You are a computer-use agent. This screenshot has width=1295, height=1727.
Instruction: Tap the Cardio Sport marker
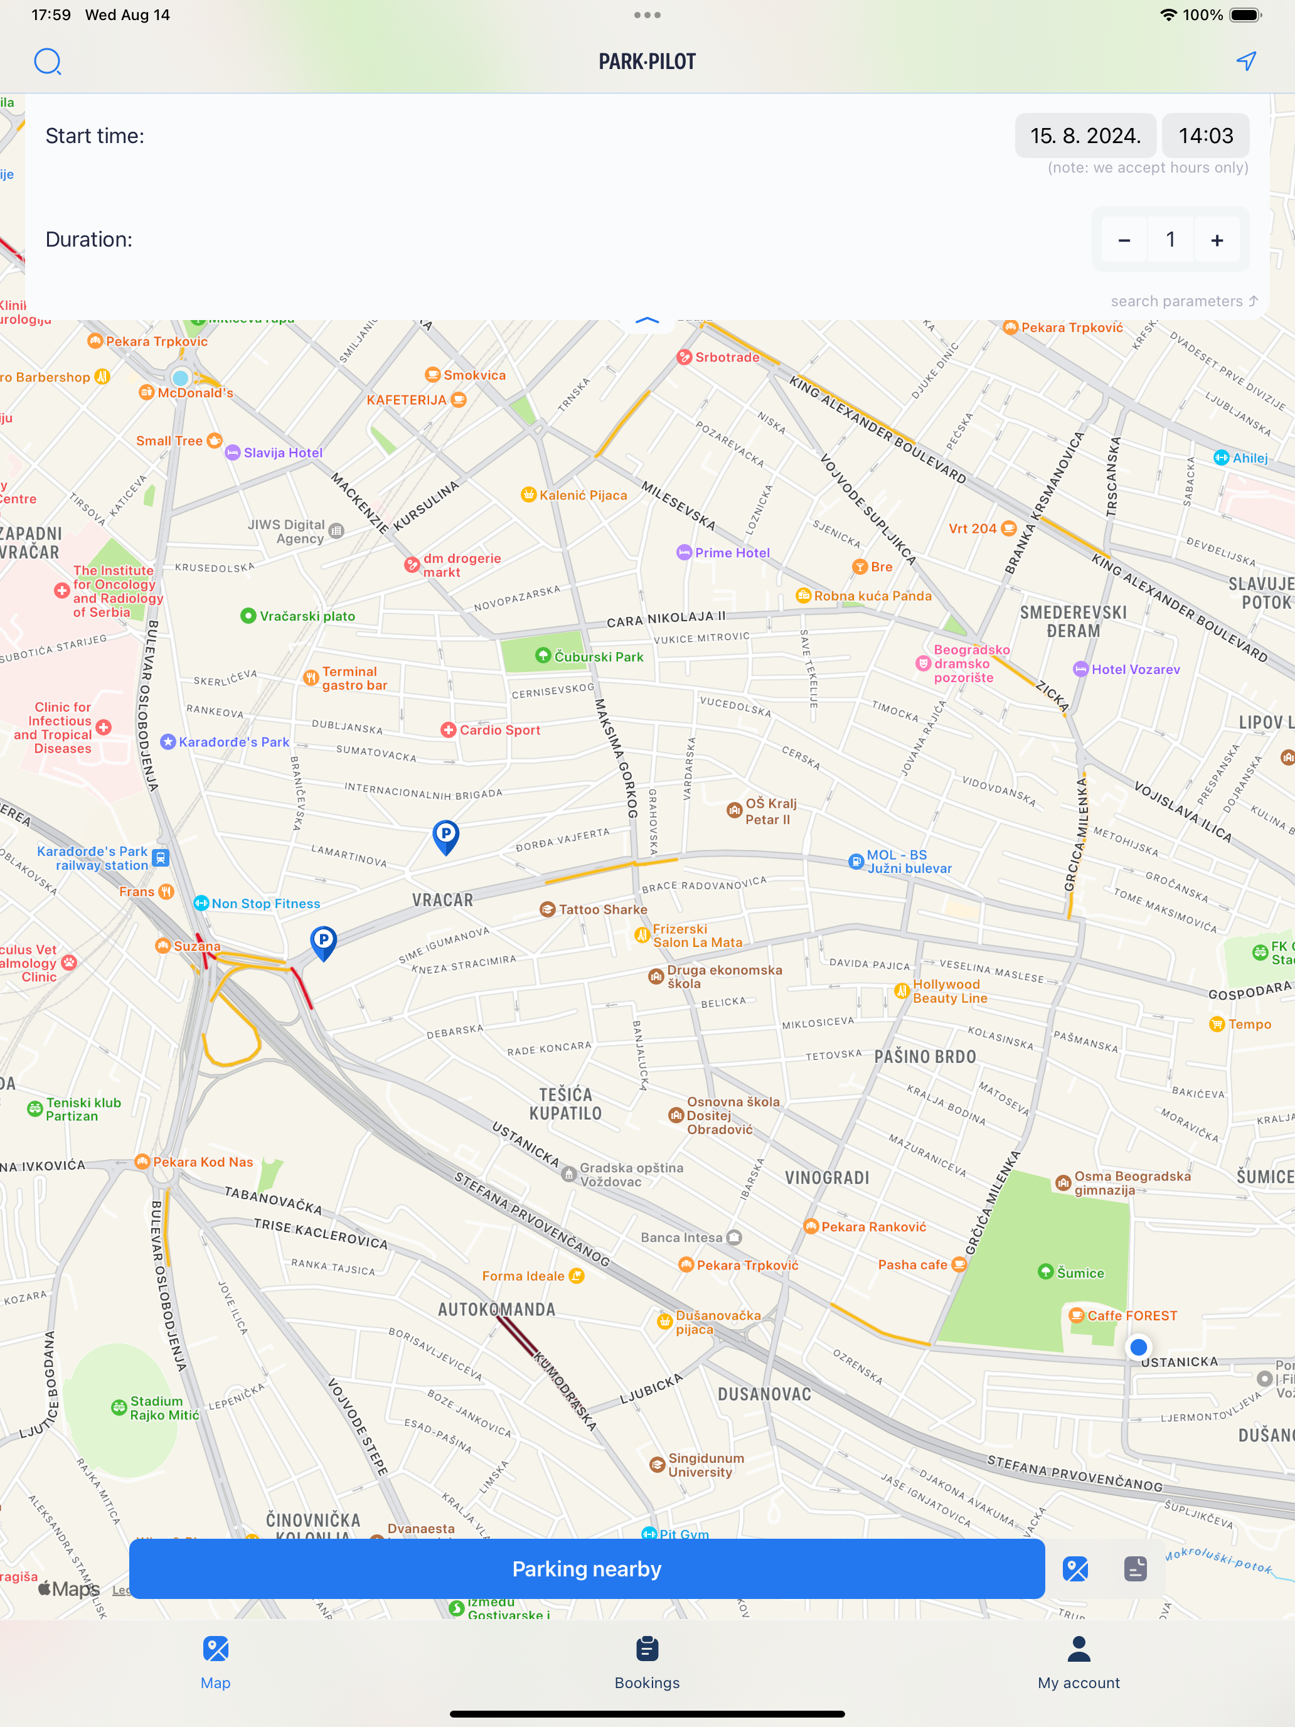(x=448, y=730)
